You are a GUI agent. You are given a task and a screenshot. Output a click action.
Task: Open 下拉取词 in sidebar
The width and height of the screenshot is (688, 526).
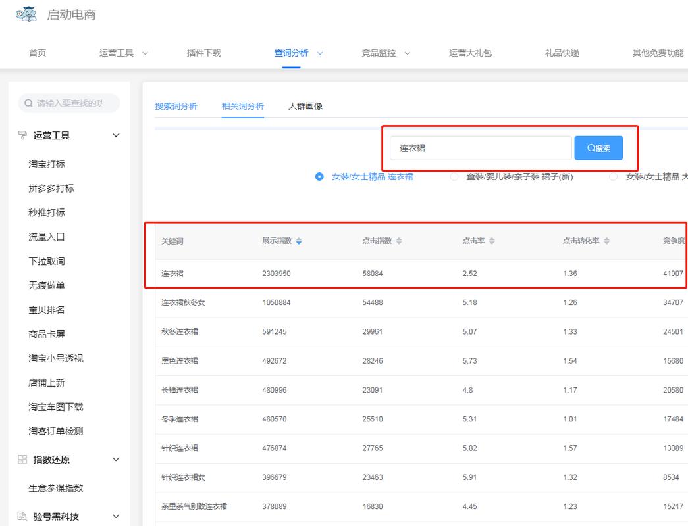(47, 261)
